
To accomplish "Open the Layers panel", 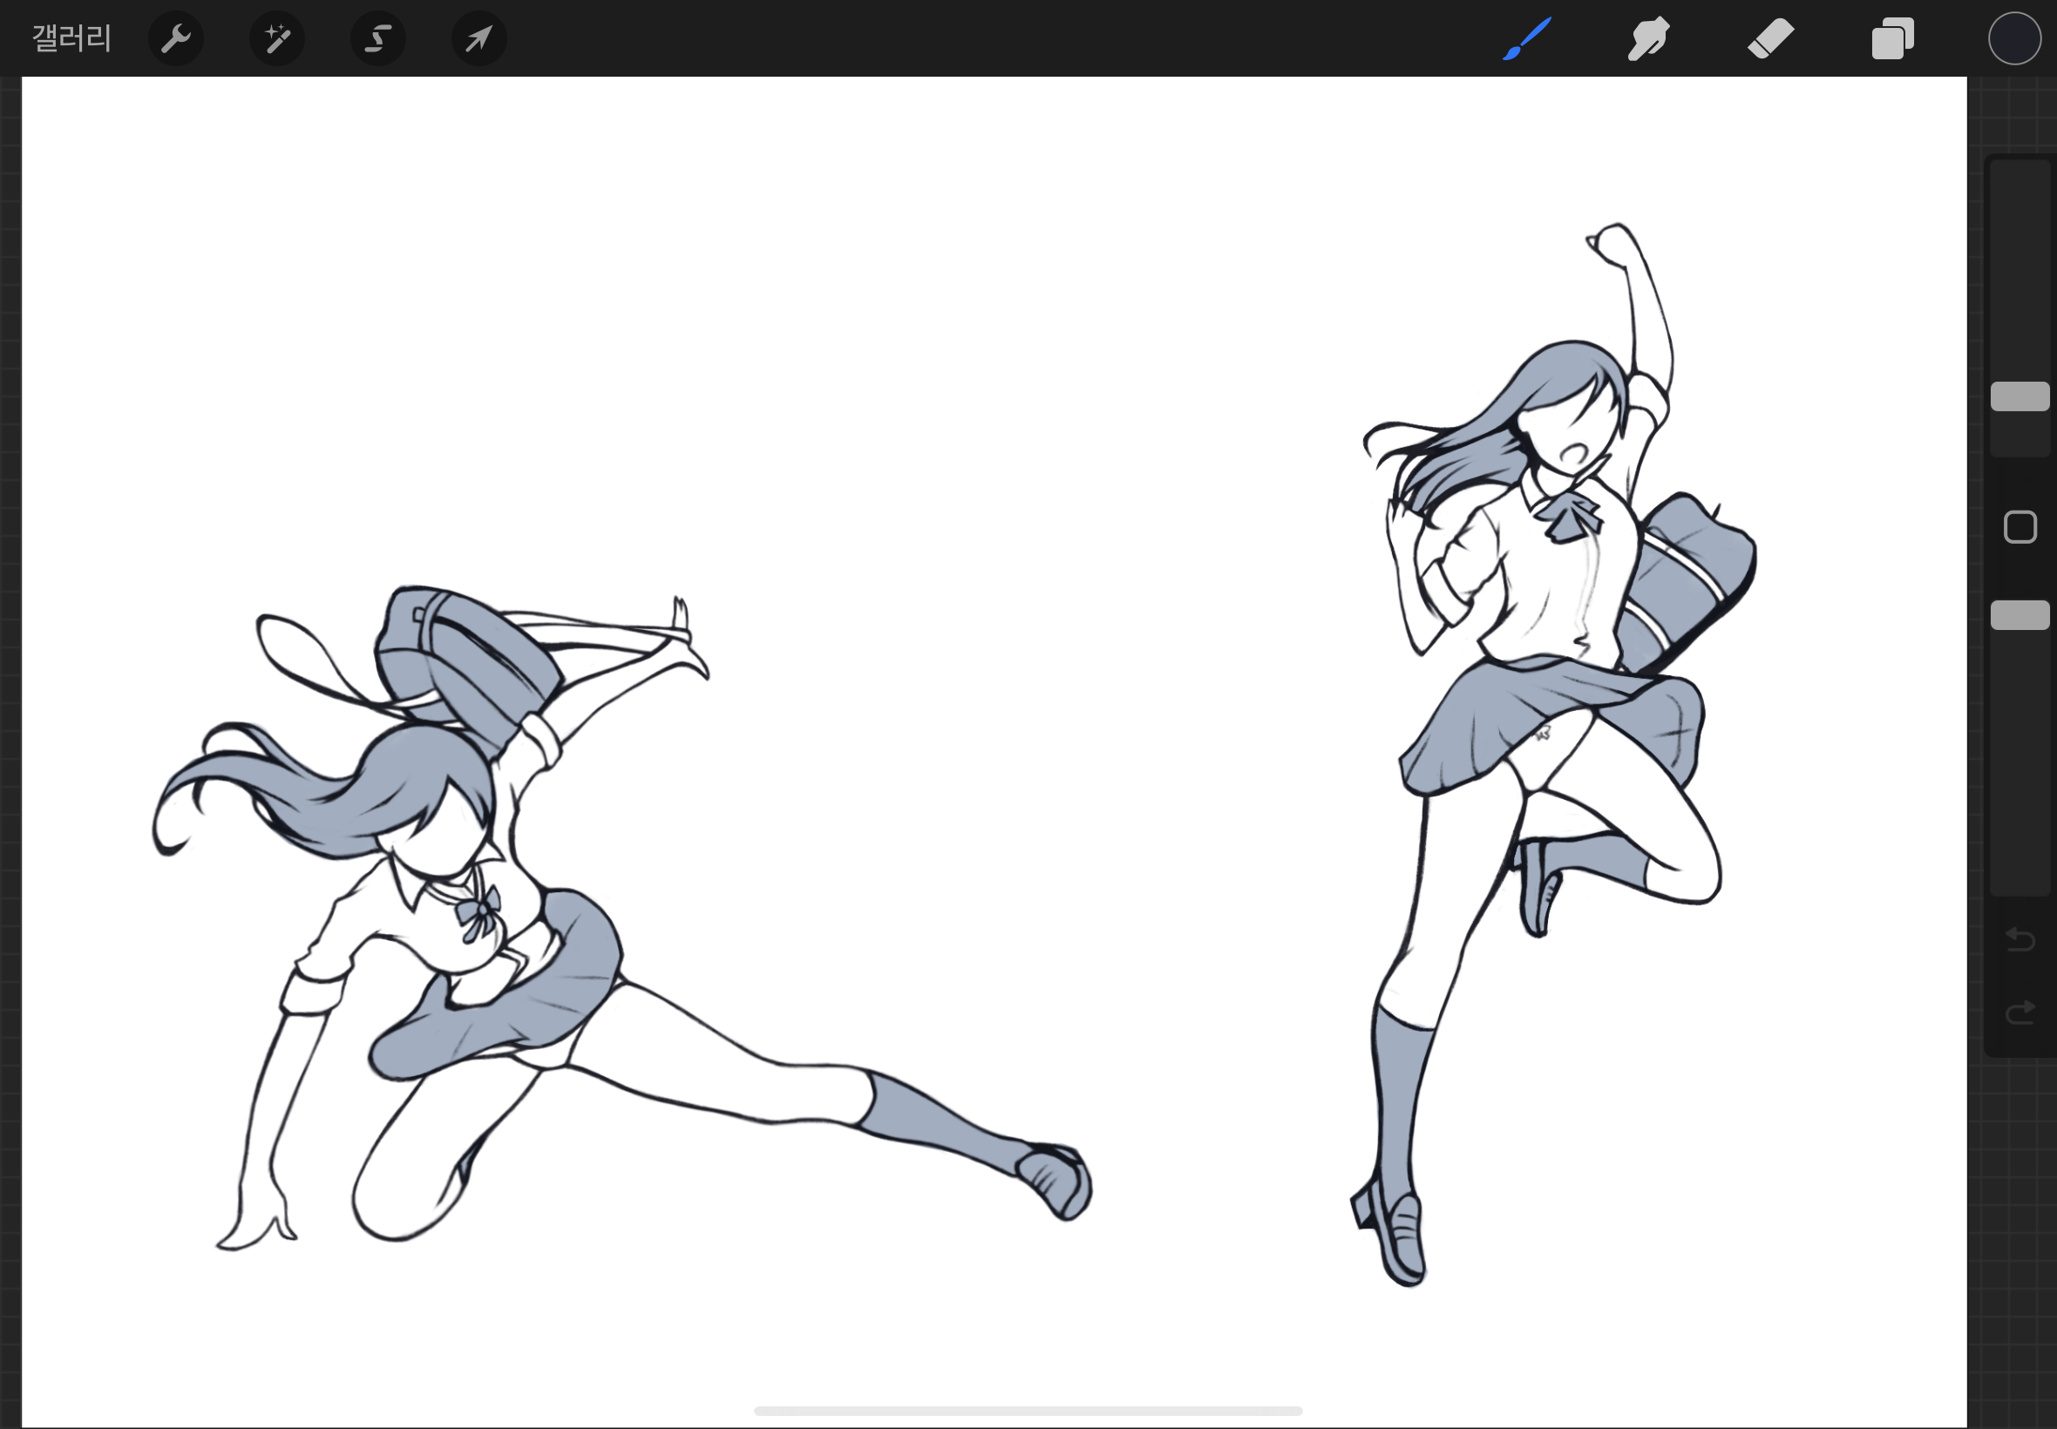I will tap(1892, 38).
